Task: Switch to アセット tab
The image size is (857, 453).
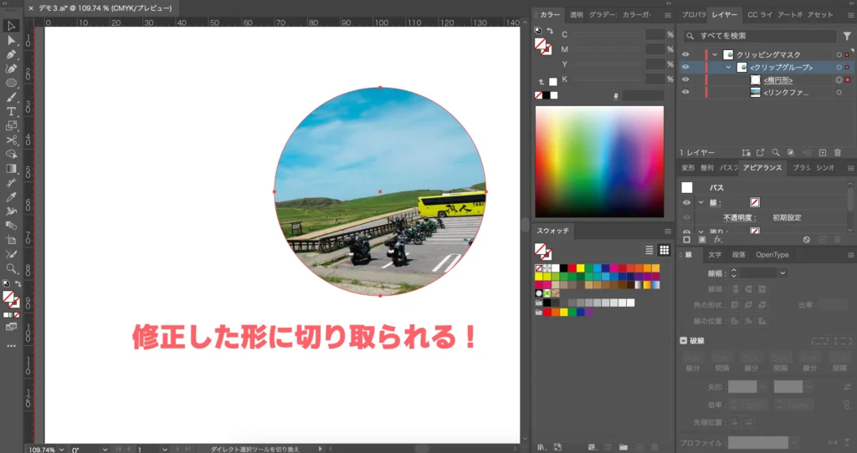Action: coord(820,15)
